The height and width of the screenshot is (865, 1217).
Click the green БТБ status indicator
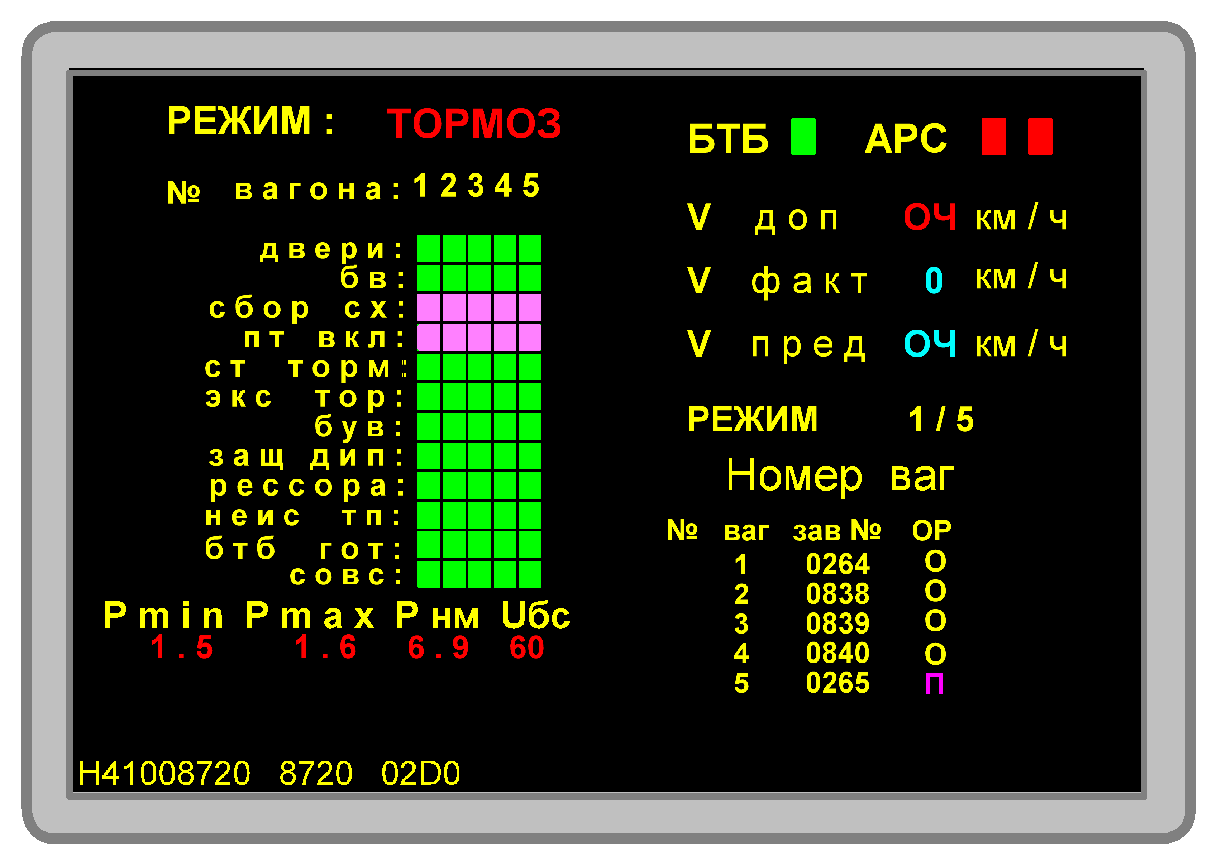point(803,137)
